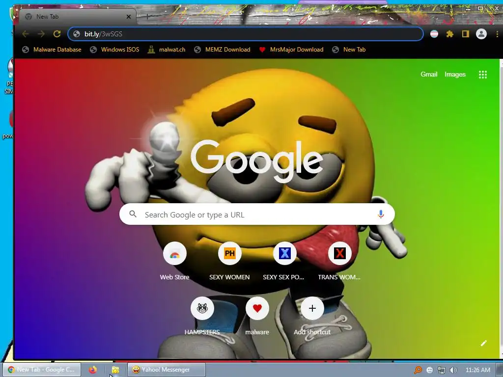Reload the current page
This screenshot has width=503, height=377.
pos(57,34)
